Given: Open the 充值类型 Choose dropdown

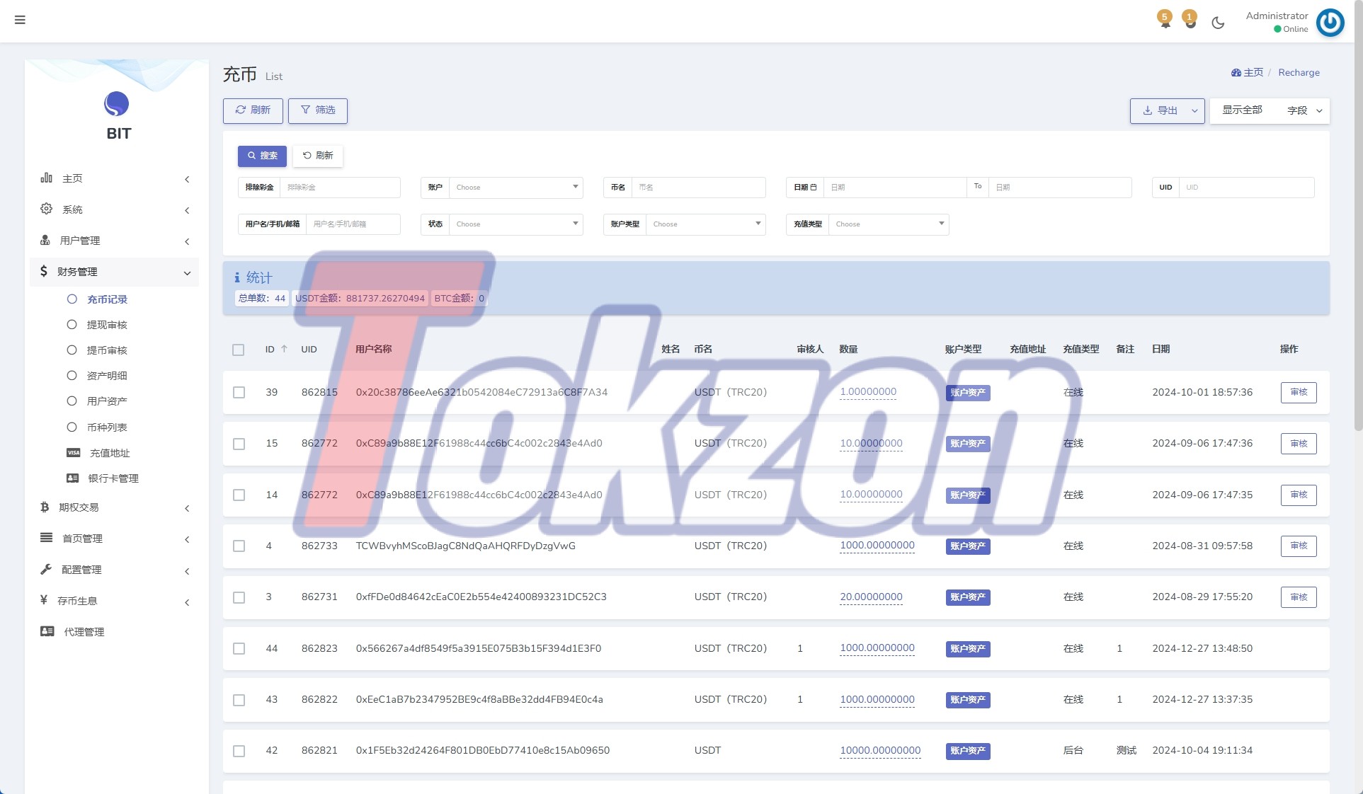Looking at the screenshot, I should point(888,224).
